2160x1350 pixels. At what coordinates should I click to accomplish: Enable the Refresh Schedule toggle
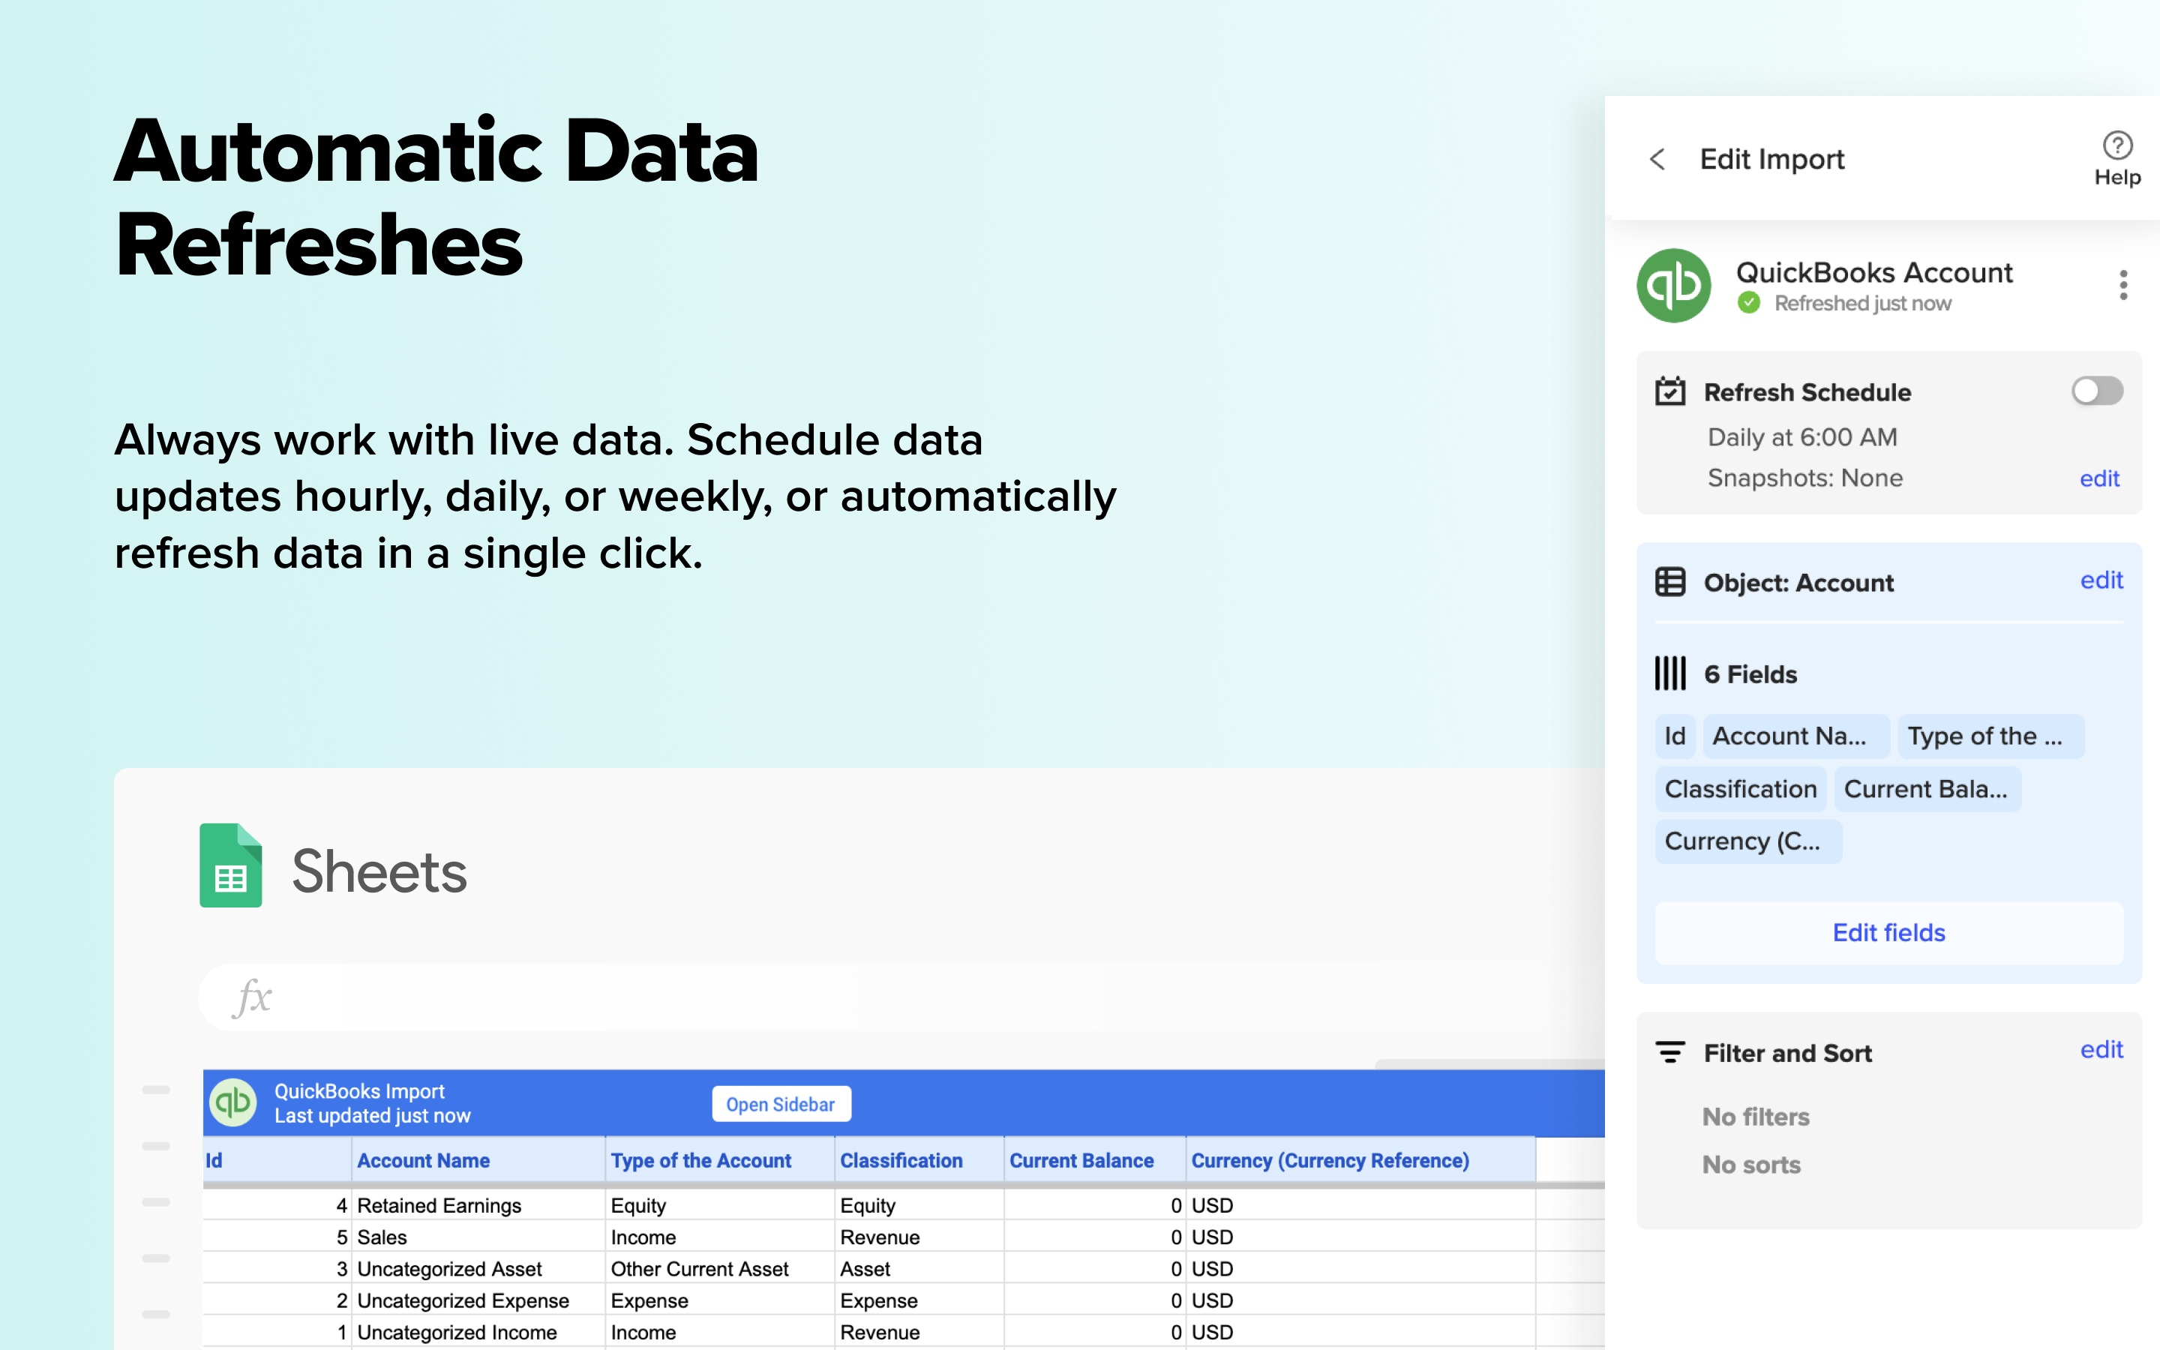tap(2097, 390)
